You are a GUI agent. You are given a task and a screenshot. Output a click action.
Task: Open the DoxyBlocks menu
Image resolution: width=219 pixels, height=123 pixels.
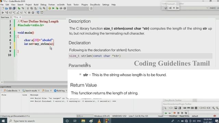[95, 4]
